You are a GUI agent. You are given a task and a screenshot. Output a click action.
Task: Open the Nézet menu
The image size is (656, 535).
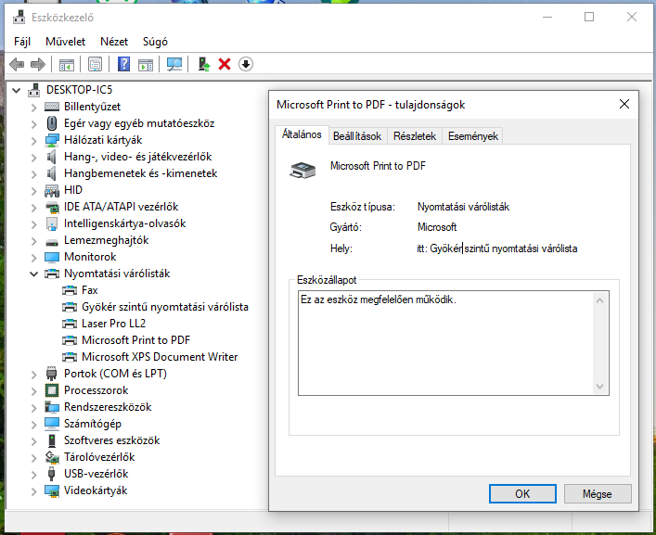click(114, 42)
